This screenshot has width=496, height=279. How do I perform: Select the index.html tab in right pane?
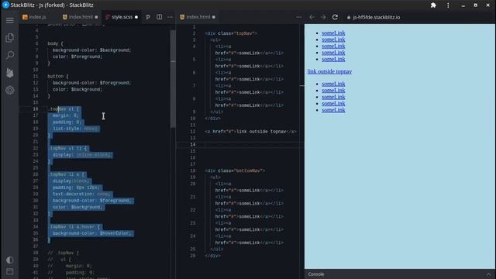coord(198,17)
